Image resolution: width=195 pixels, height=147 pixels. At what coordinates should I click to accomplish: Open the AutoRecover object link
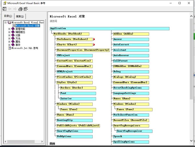[x=131, y=55]
